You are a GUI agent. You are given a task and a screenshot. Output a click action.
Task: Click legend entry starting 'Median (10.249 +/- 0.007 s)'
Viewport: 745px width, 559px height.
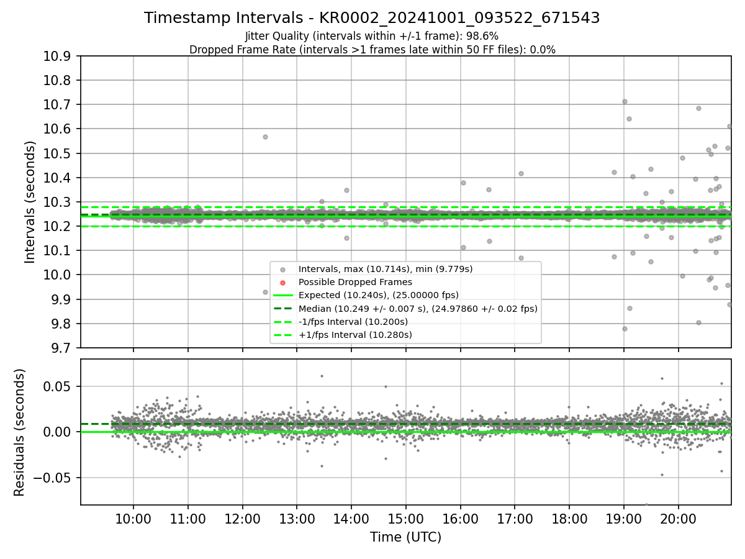[418, 308]
